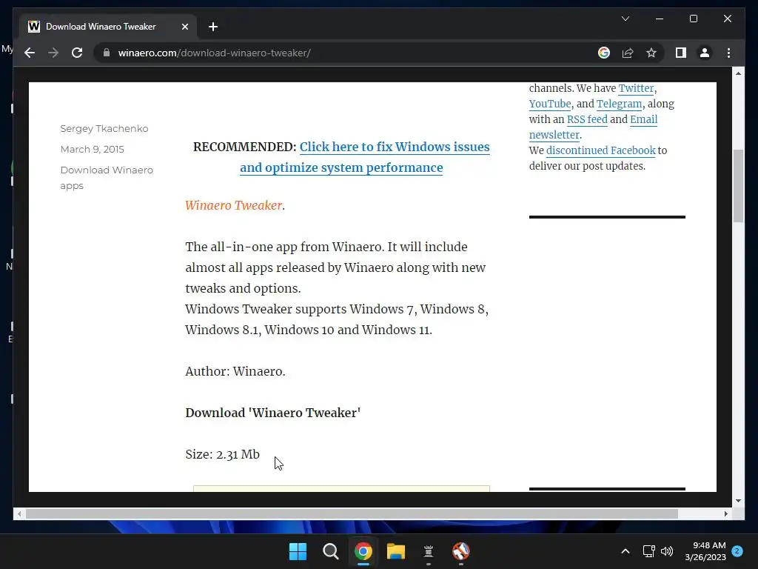Open Chrome profile menu
Screen dimensions: 758x569
pos(705,53)
